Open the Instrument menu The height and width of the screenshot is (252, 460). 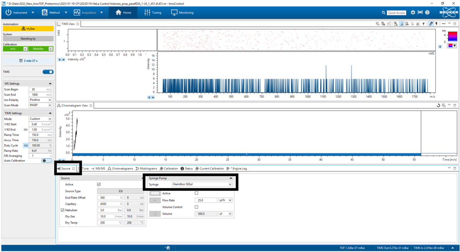(x=20, y=13)
